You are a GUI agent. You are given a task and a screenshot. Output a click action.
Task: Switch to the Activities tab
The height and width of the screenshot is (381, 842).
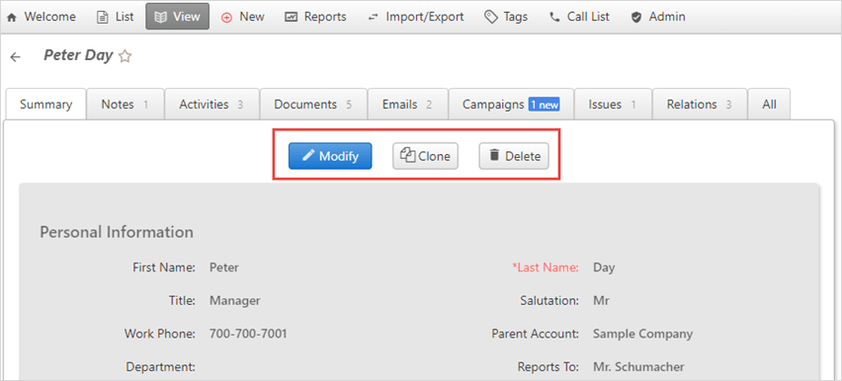tap(211, 104)
